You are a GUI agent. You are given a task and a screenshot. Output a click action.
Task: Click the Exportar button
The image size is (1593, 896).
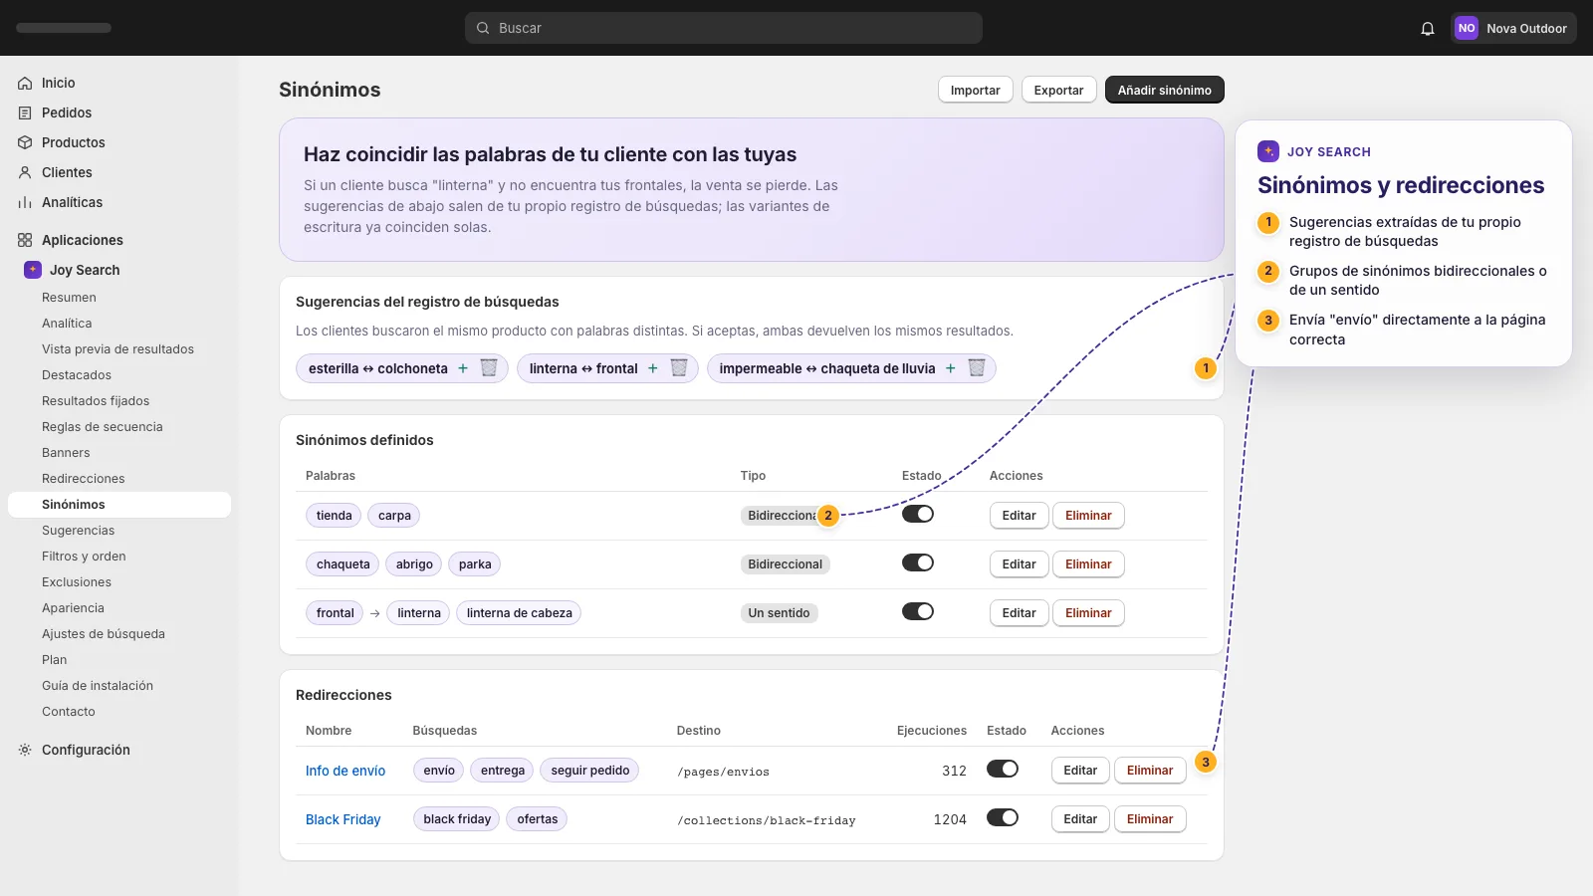pyautogui.click(x=1058, y=90)
